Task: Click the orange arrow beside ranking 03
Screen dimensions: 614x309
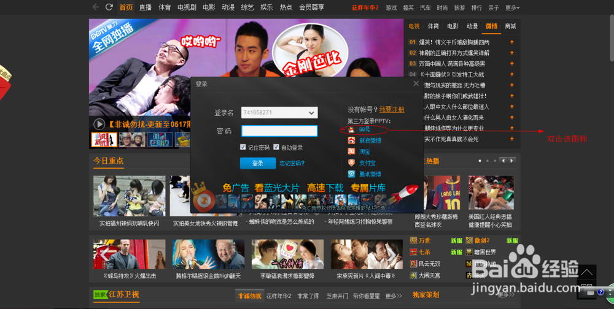Action: [x=511, y=63]
